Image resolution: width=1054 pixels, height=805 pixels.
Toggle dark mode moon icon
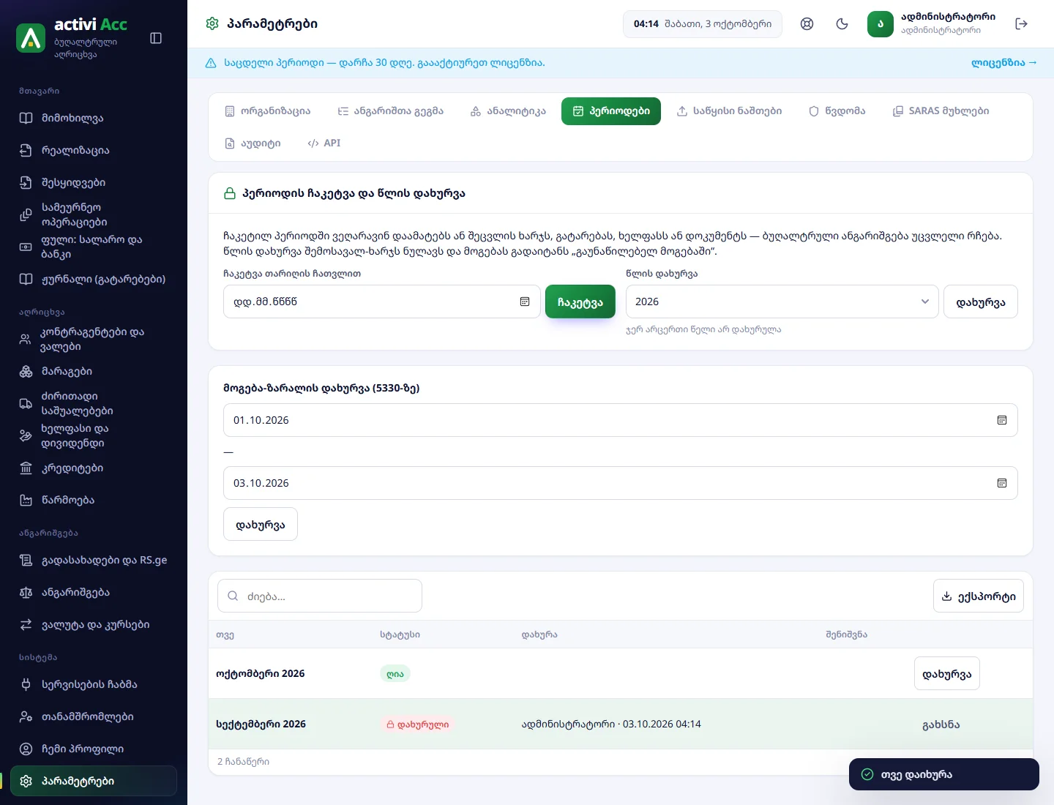(842, 24)
